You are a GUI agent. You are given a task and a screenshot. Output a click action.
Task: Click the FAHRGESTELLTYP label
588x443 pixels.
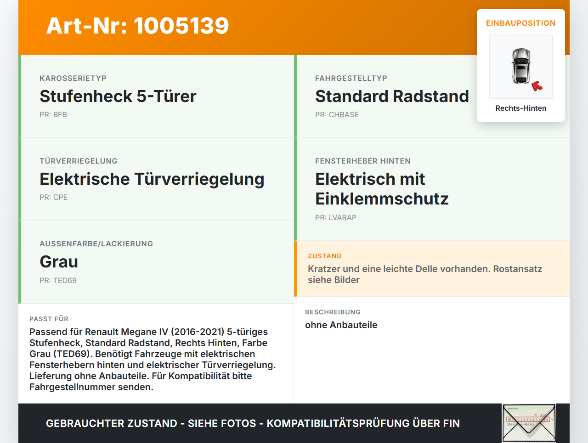(351, 78)
